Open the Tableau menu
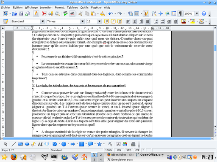Viewport: 217px width, 162px height. click(x=72, y=8)
